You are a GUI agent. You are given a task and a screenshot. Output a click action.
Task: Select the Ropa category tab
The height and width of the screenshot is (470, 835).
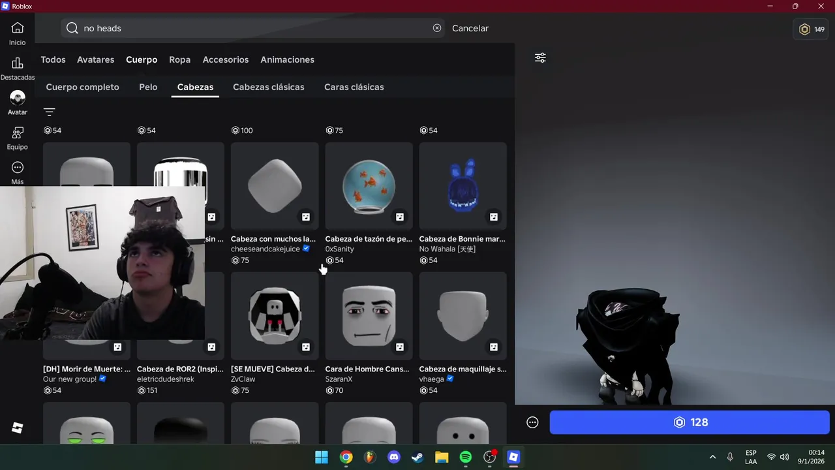tap(179, 59)
